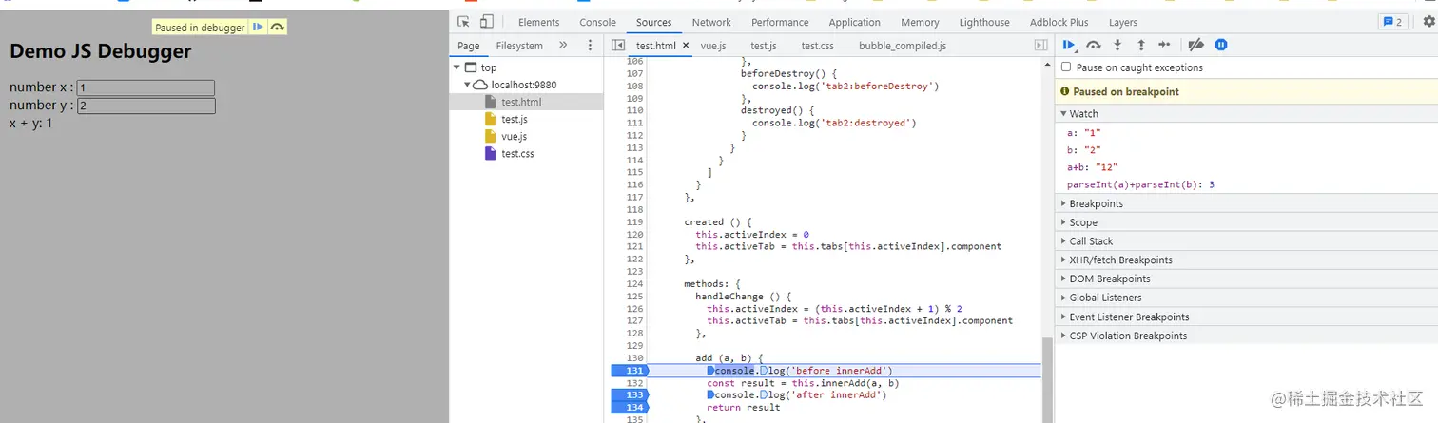Open DevTools settings gear
This screenshot has height=423, width=1438.
point(1428,22)
